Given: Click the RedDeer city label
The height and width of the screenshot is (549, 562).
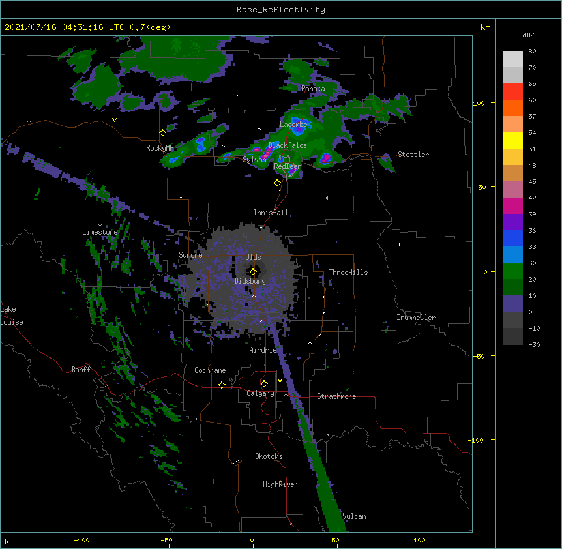Looking at the screenshot, I should (287, 166).
